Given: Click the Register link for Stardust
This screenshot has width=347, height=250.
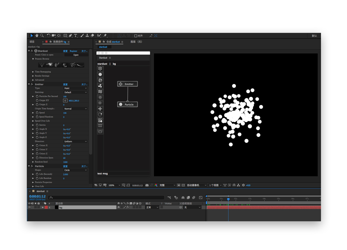Looking at the screenshot, I should click(x=73, y=51).
